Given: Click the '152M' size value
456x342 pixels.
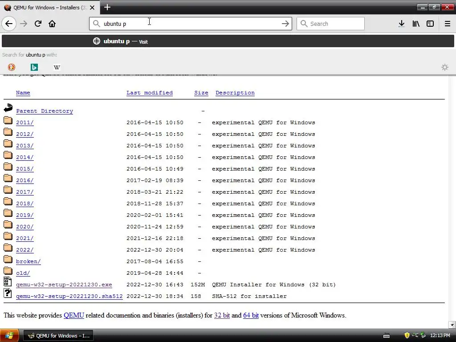Looking at the screenshot, I should 198,285.
